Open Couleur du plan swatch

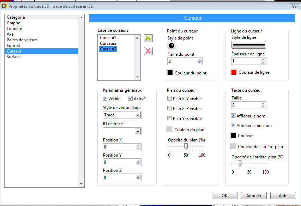[x=169, y=130]
